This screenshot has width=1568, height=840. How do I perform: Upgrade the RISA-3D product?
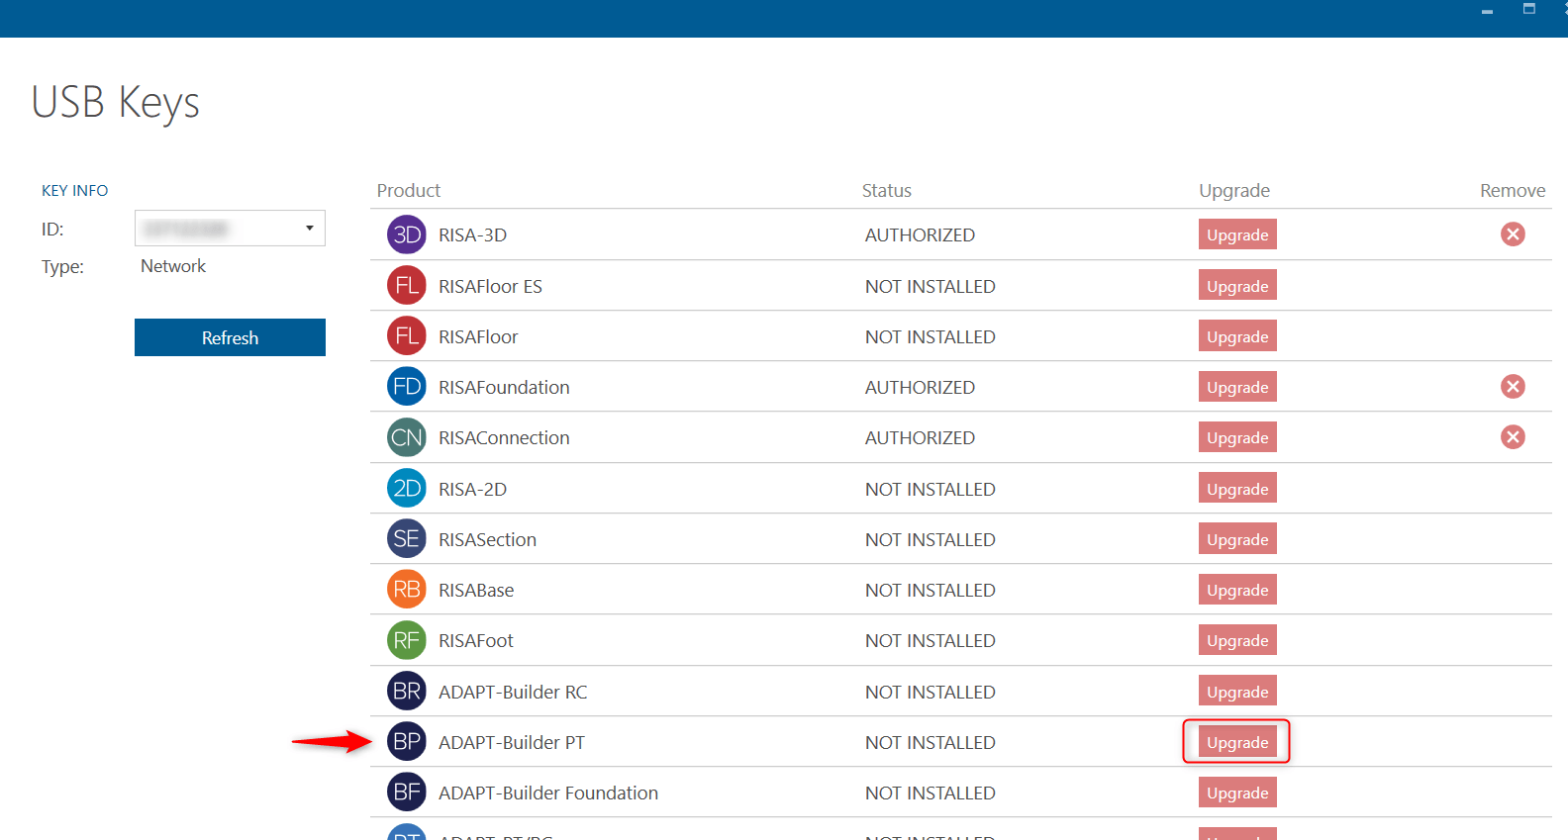(x=1236, y=234)
